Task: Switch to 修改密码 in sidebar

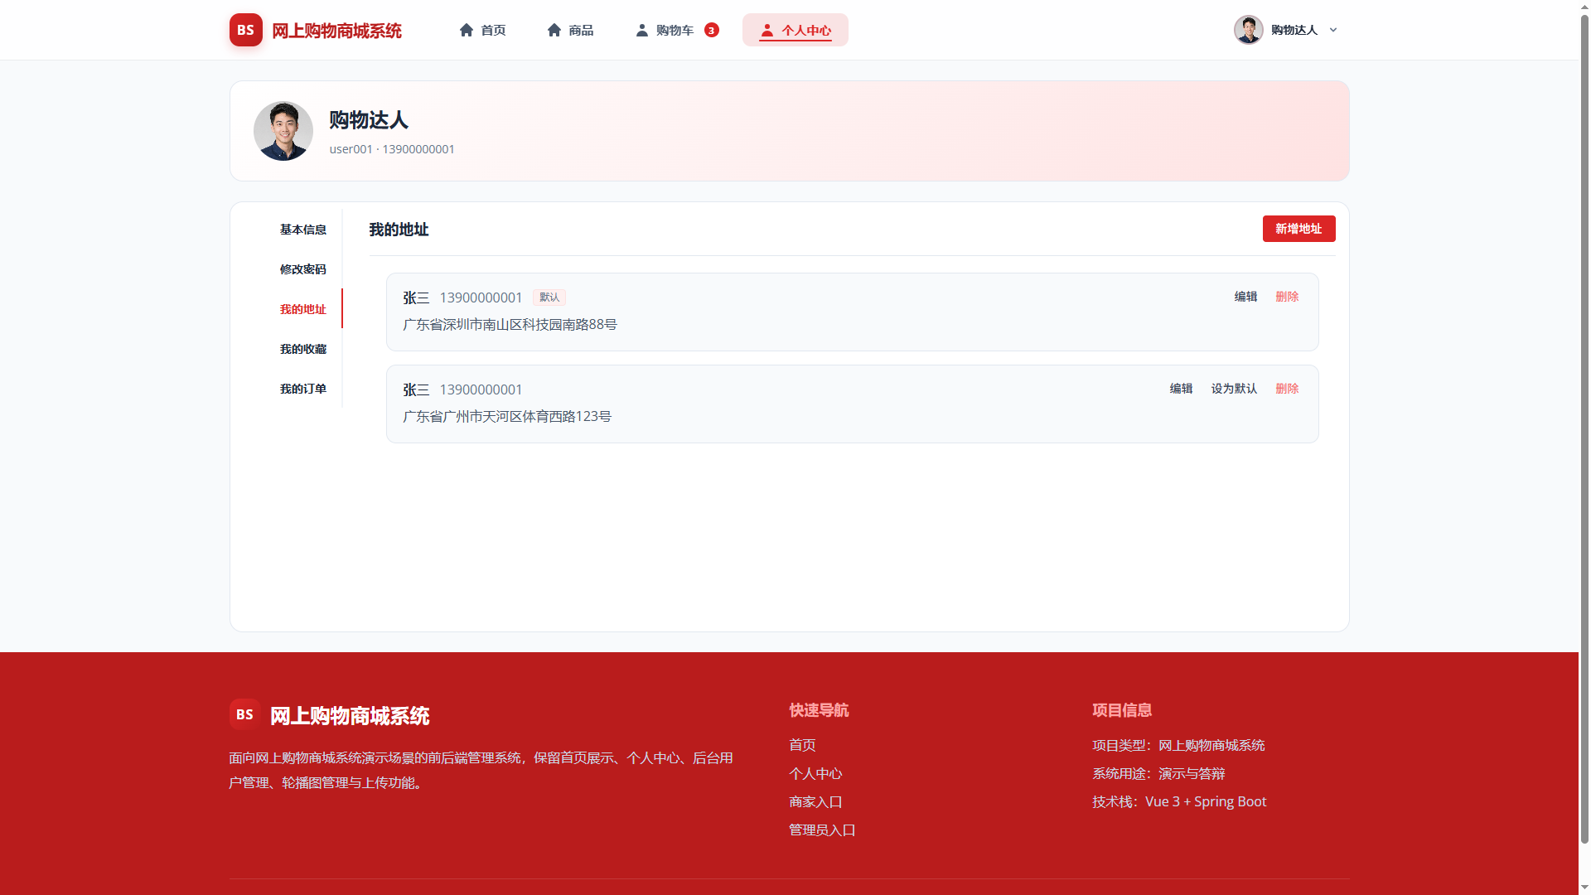Action: click(x=302, y=269)
